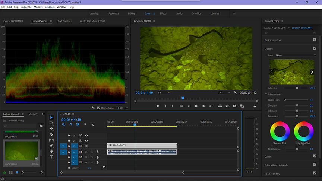Select the Ripple Edit tool

coord(51,128)
